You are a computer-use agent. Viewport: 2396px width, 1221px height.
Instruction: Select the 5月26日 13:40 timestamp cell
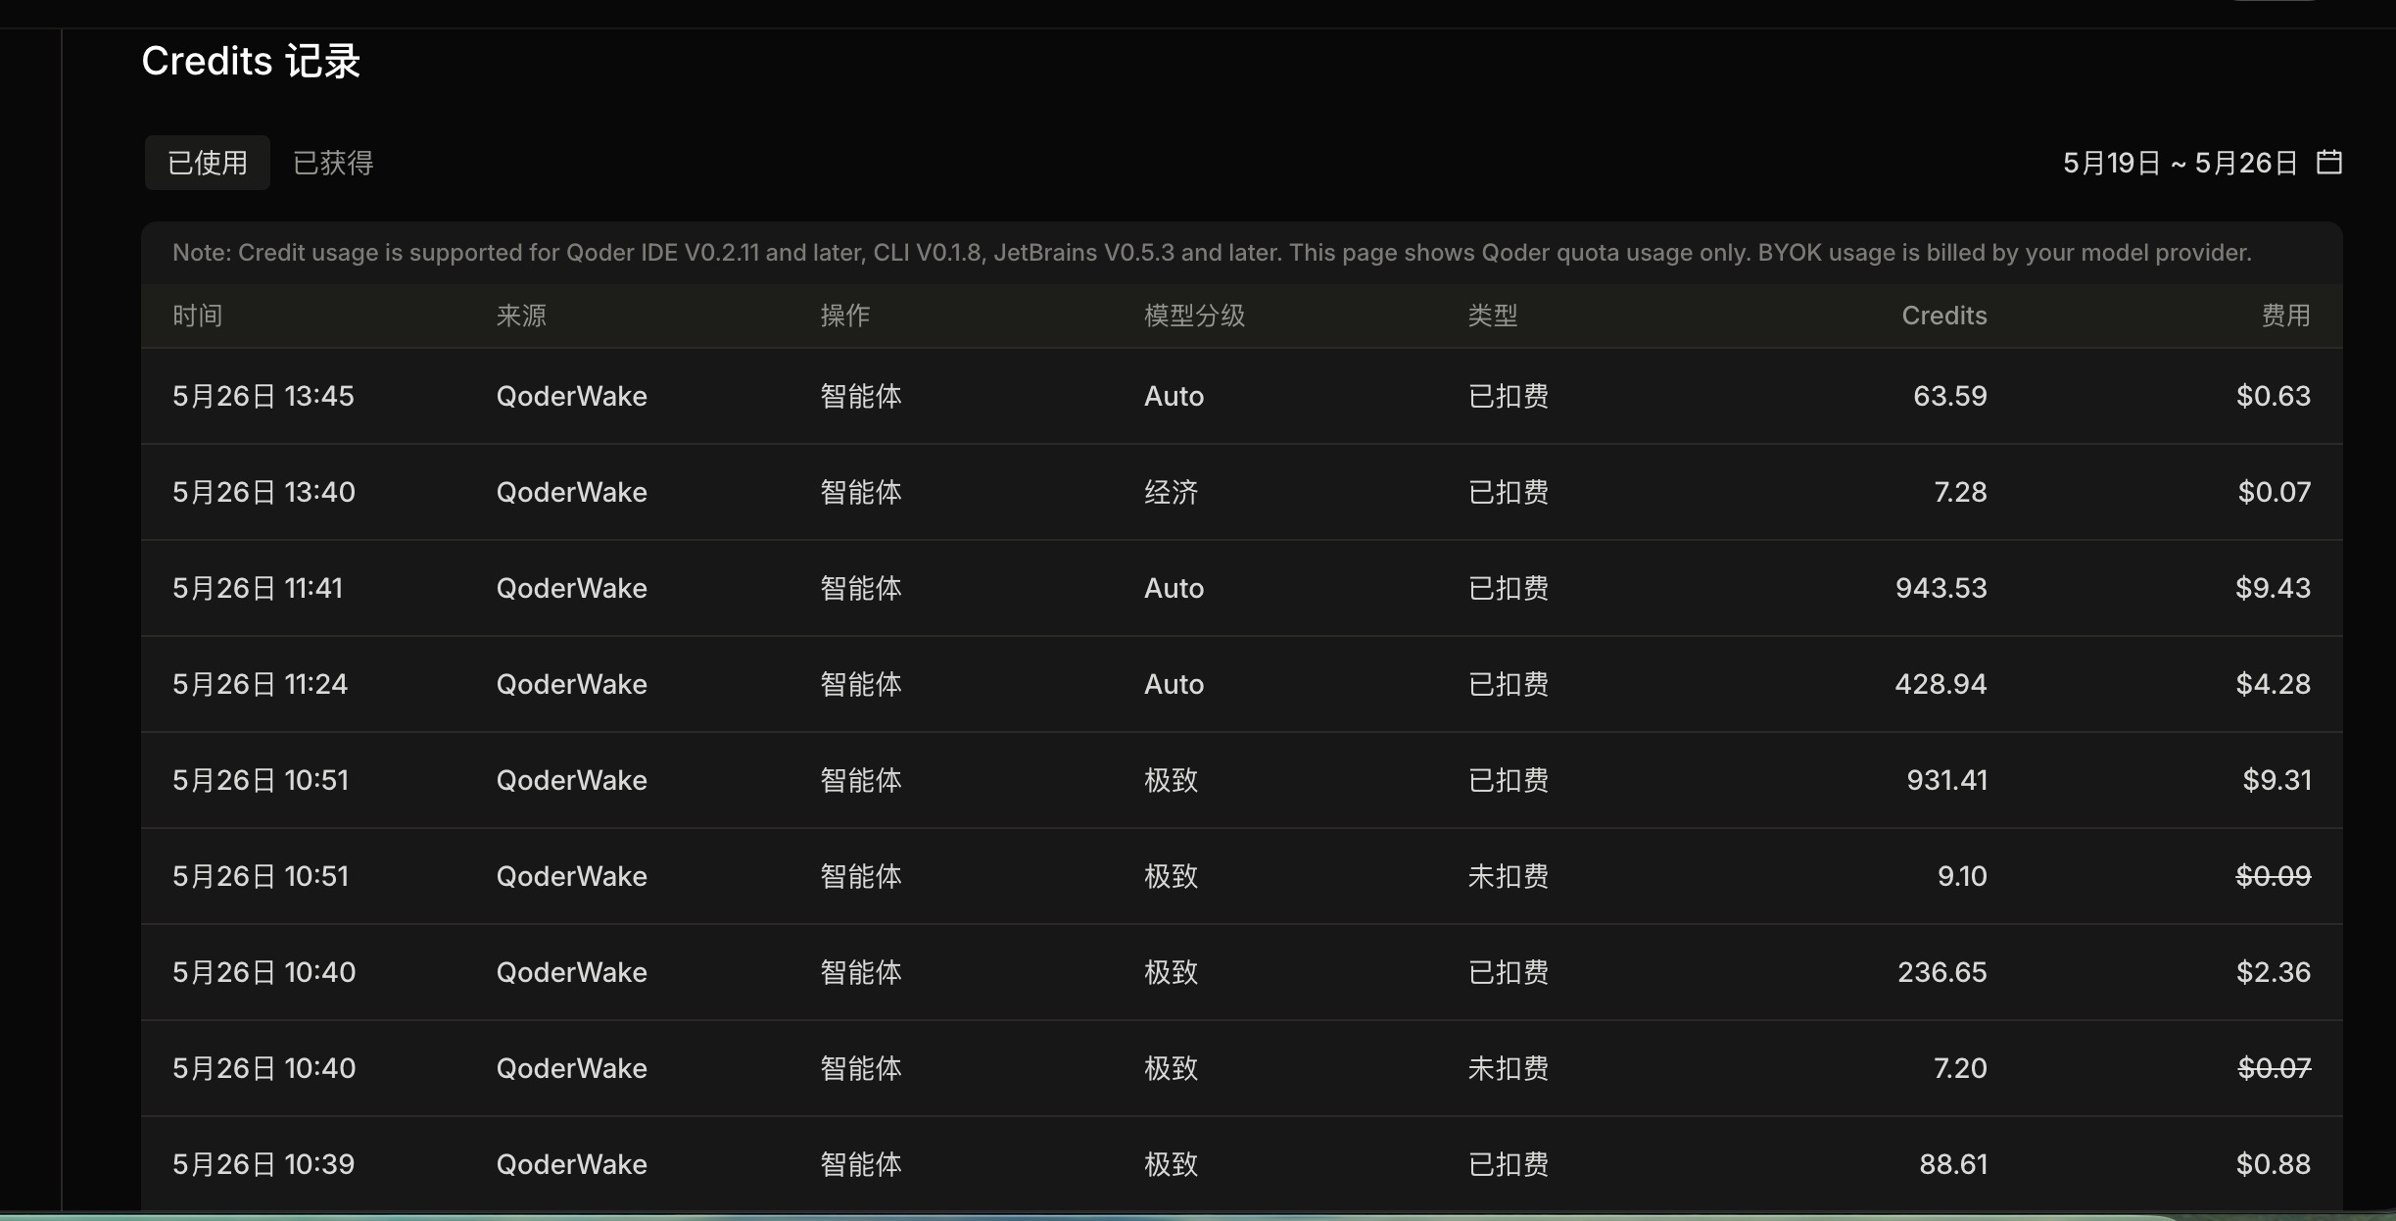(x=264, y=492)
